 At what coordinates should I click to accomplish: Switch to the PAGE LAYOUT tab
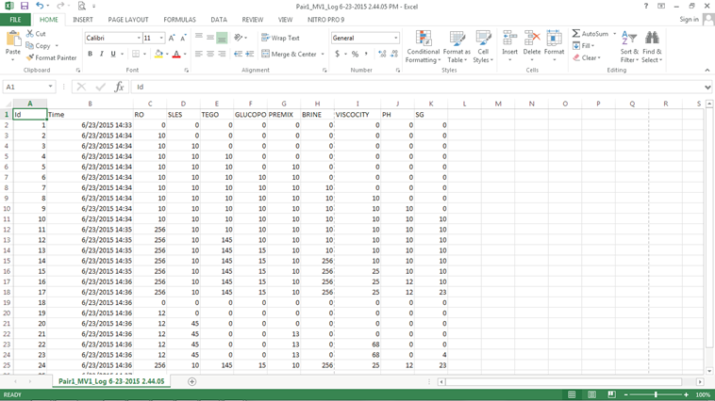click(128, 20)
